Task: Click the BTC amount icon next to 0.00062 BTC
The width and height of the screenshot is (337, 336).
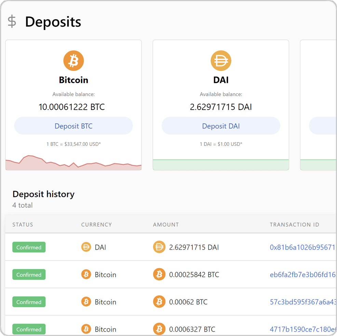Action: pyautogui.click(x=159, y=302)
